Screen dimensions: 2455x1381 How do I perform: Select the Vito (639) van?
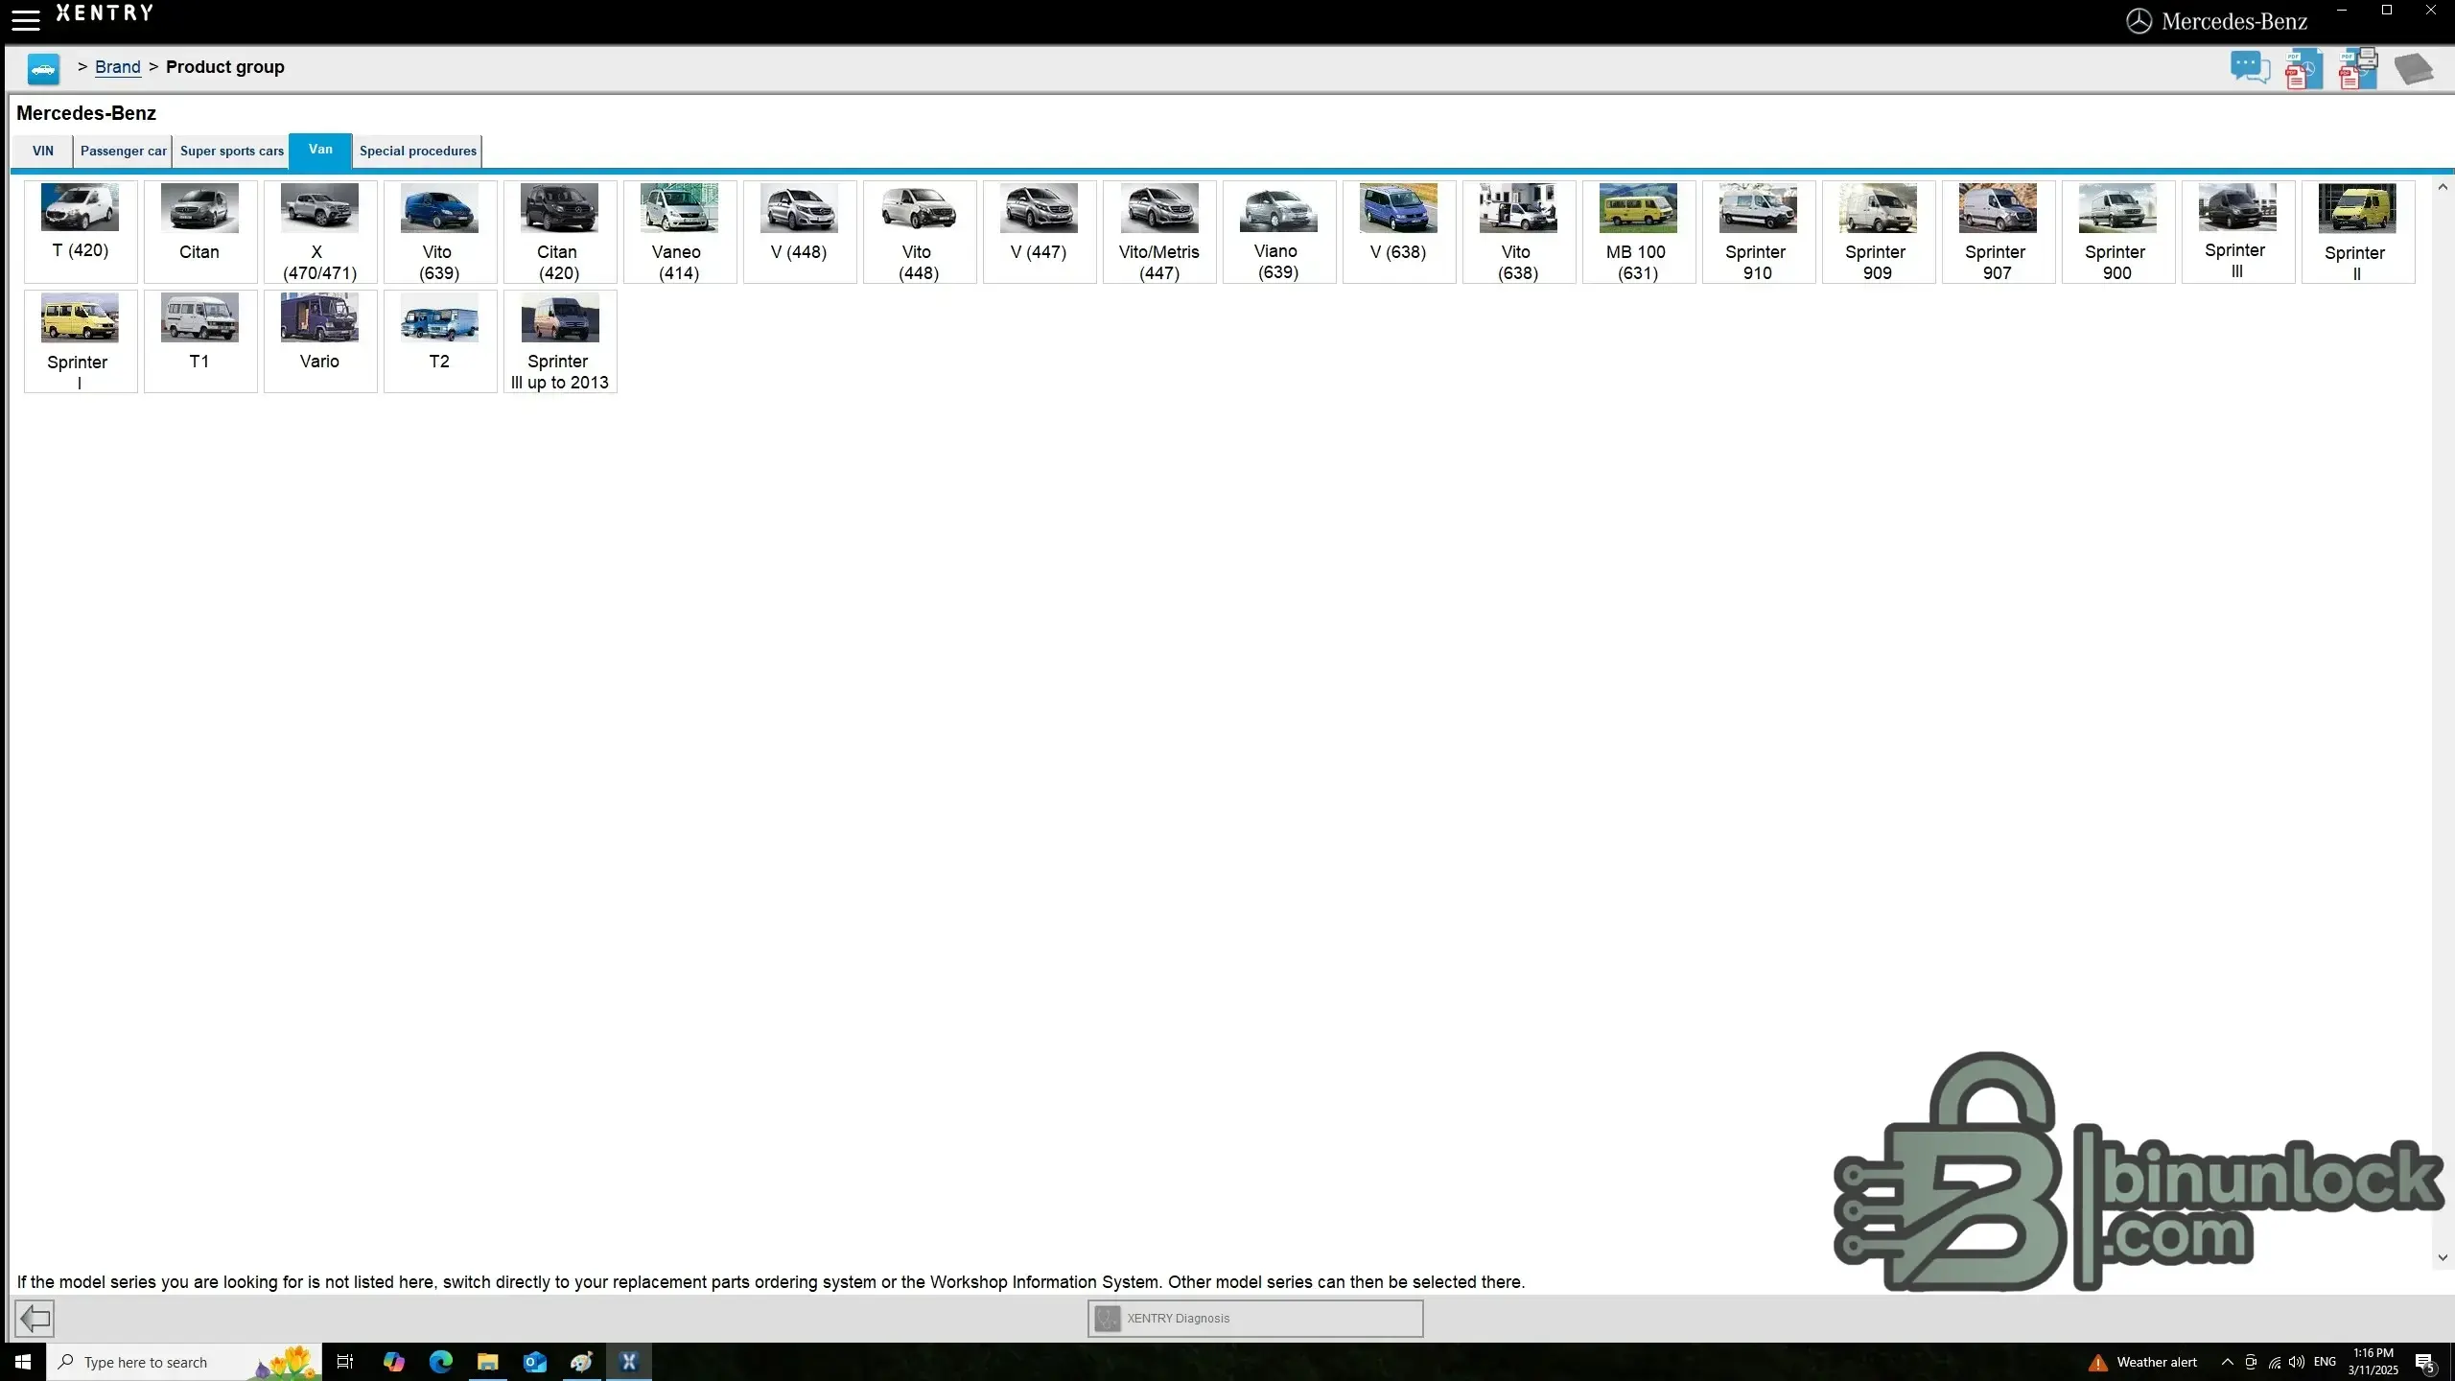coord(440,232)
